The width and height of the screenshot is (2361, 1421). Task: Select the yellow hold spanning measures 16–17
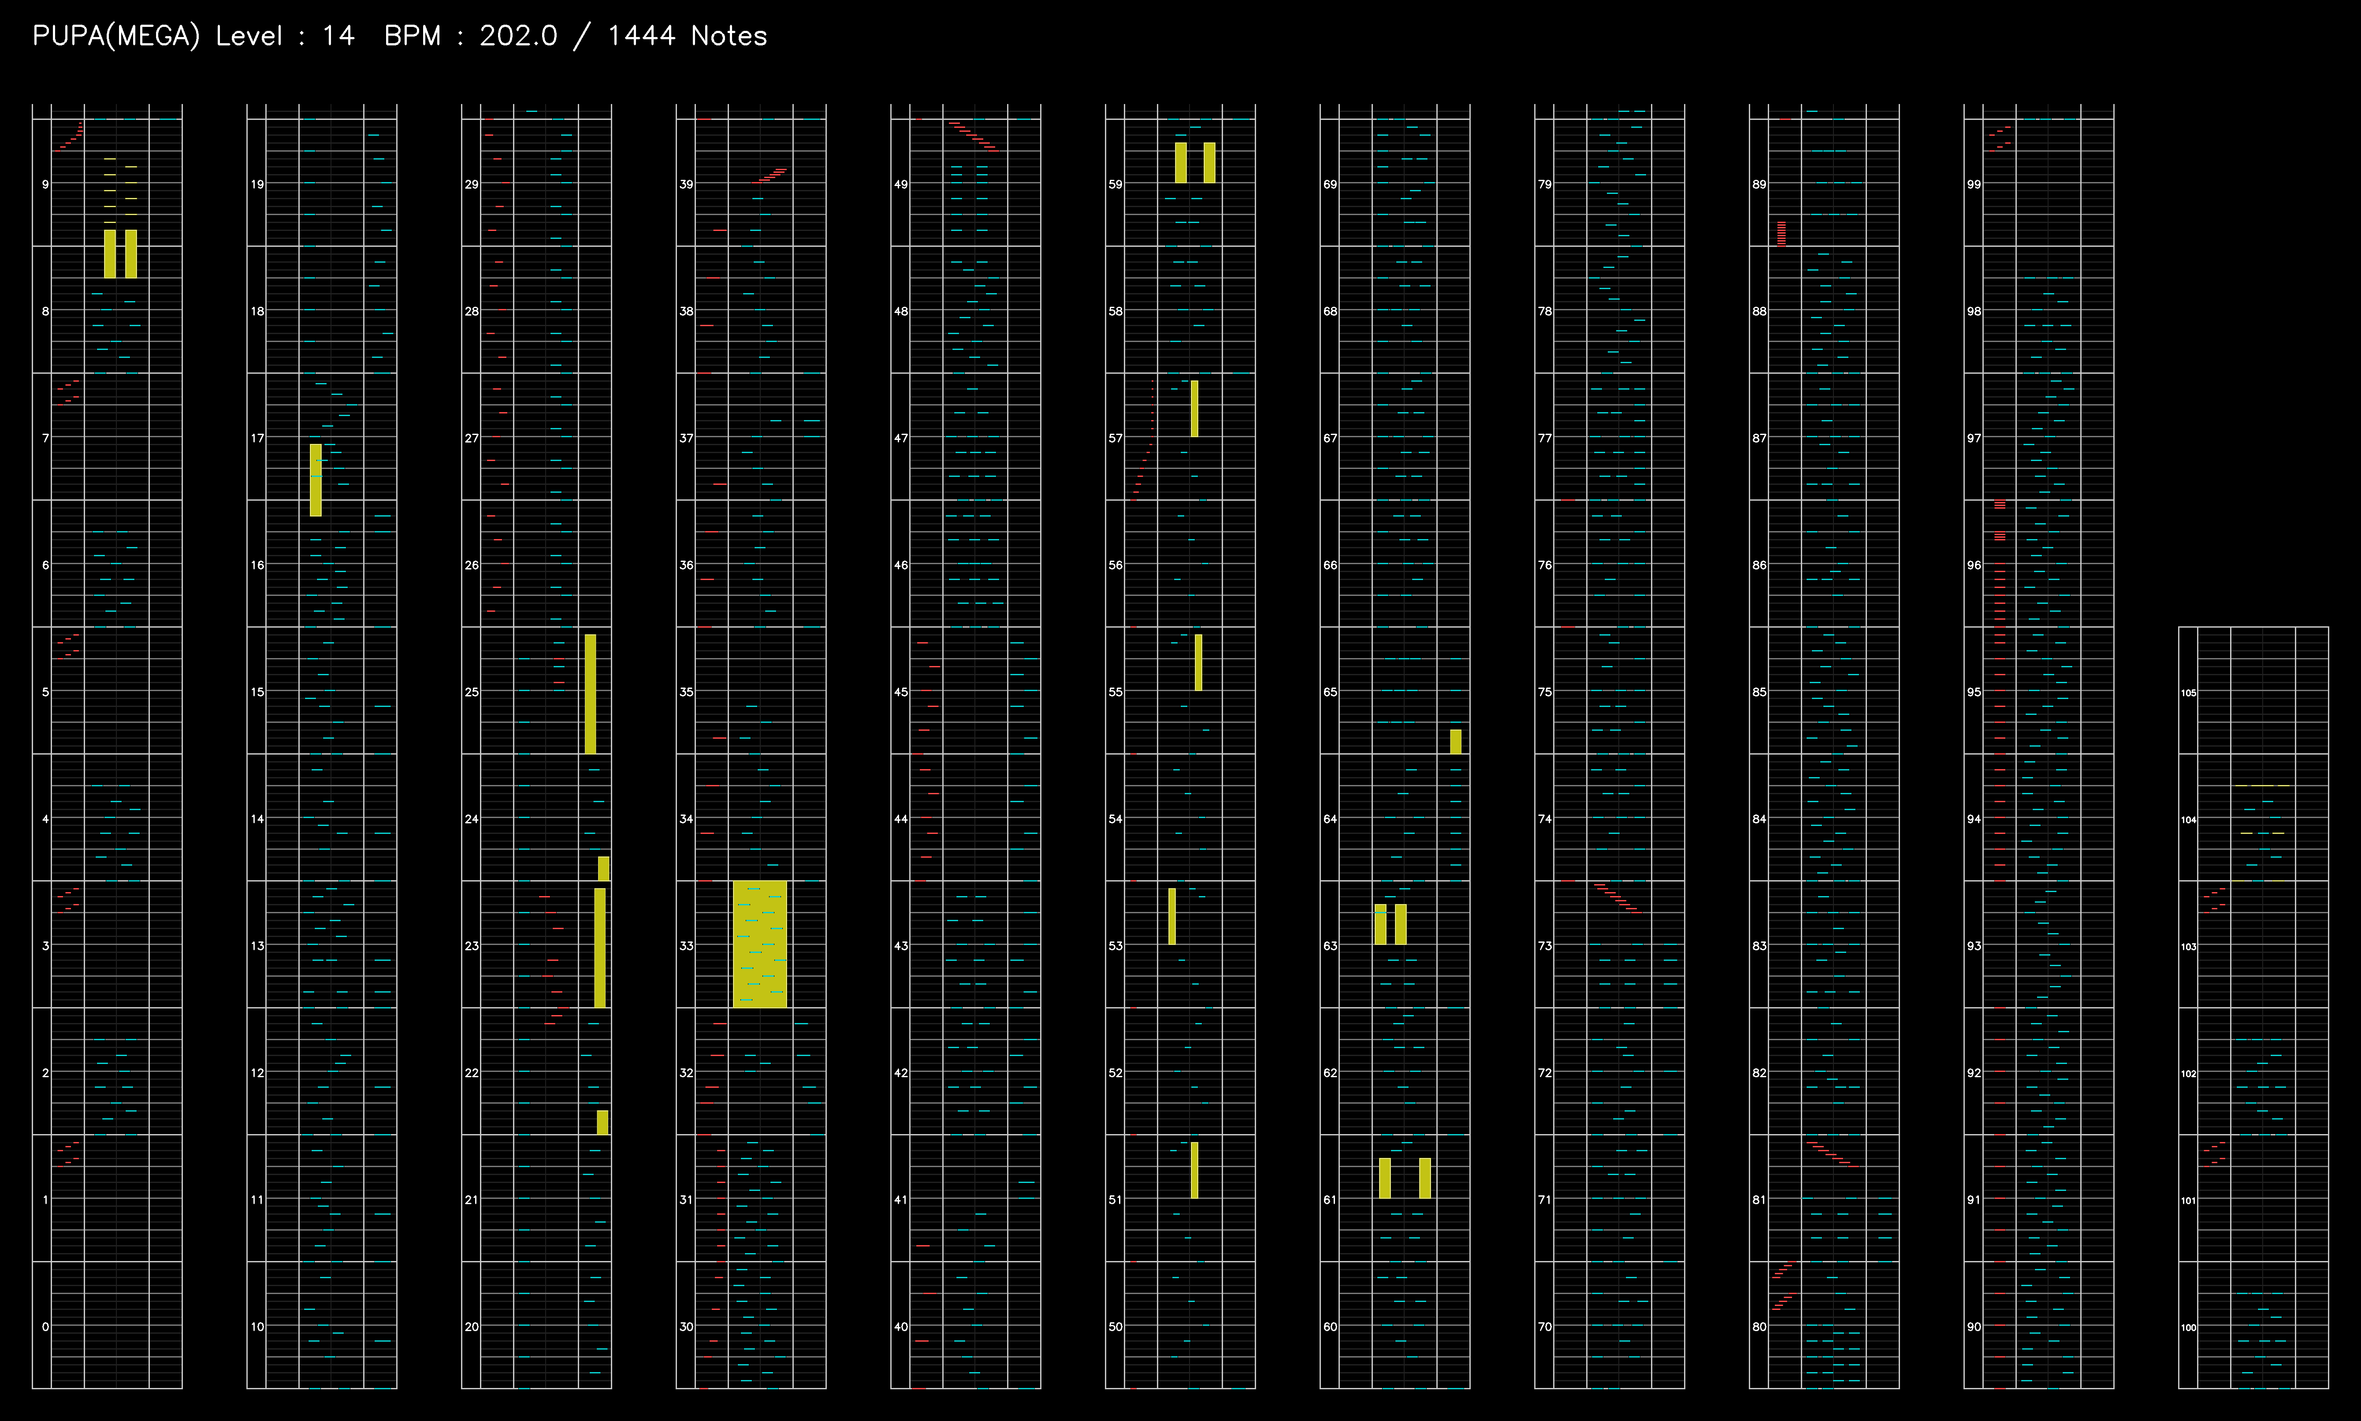[316, 480]
